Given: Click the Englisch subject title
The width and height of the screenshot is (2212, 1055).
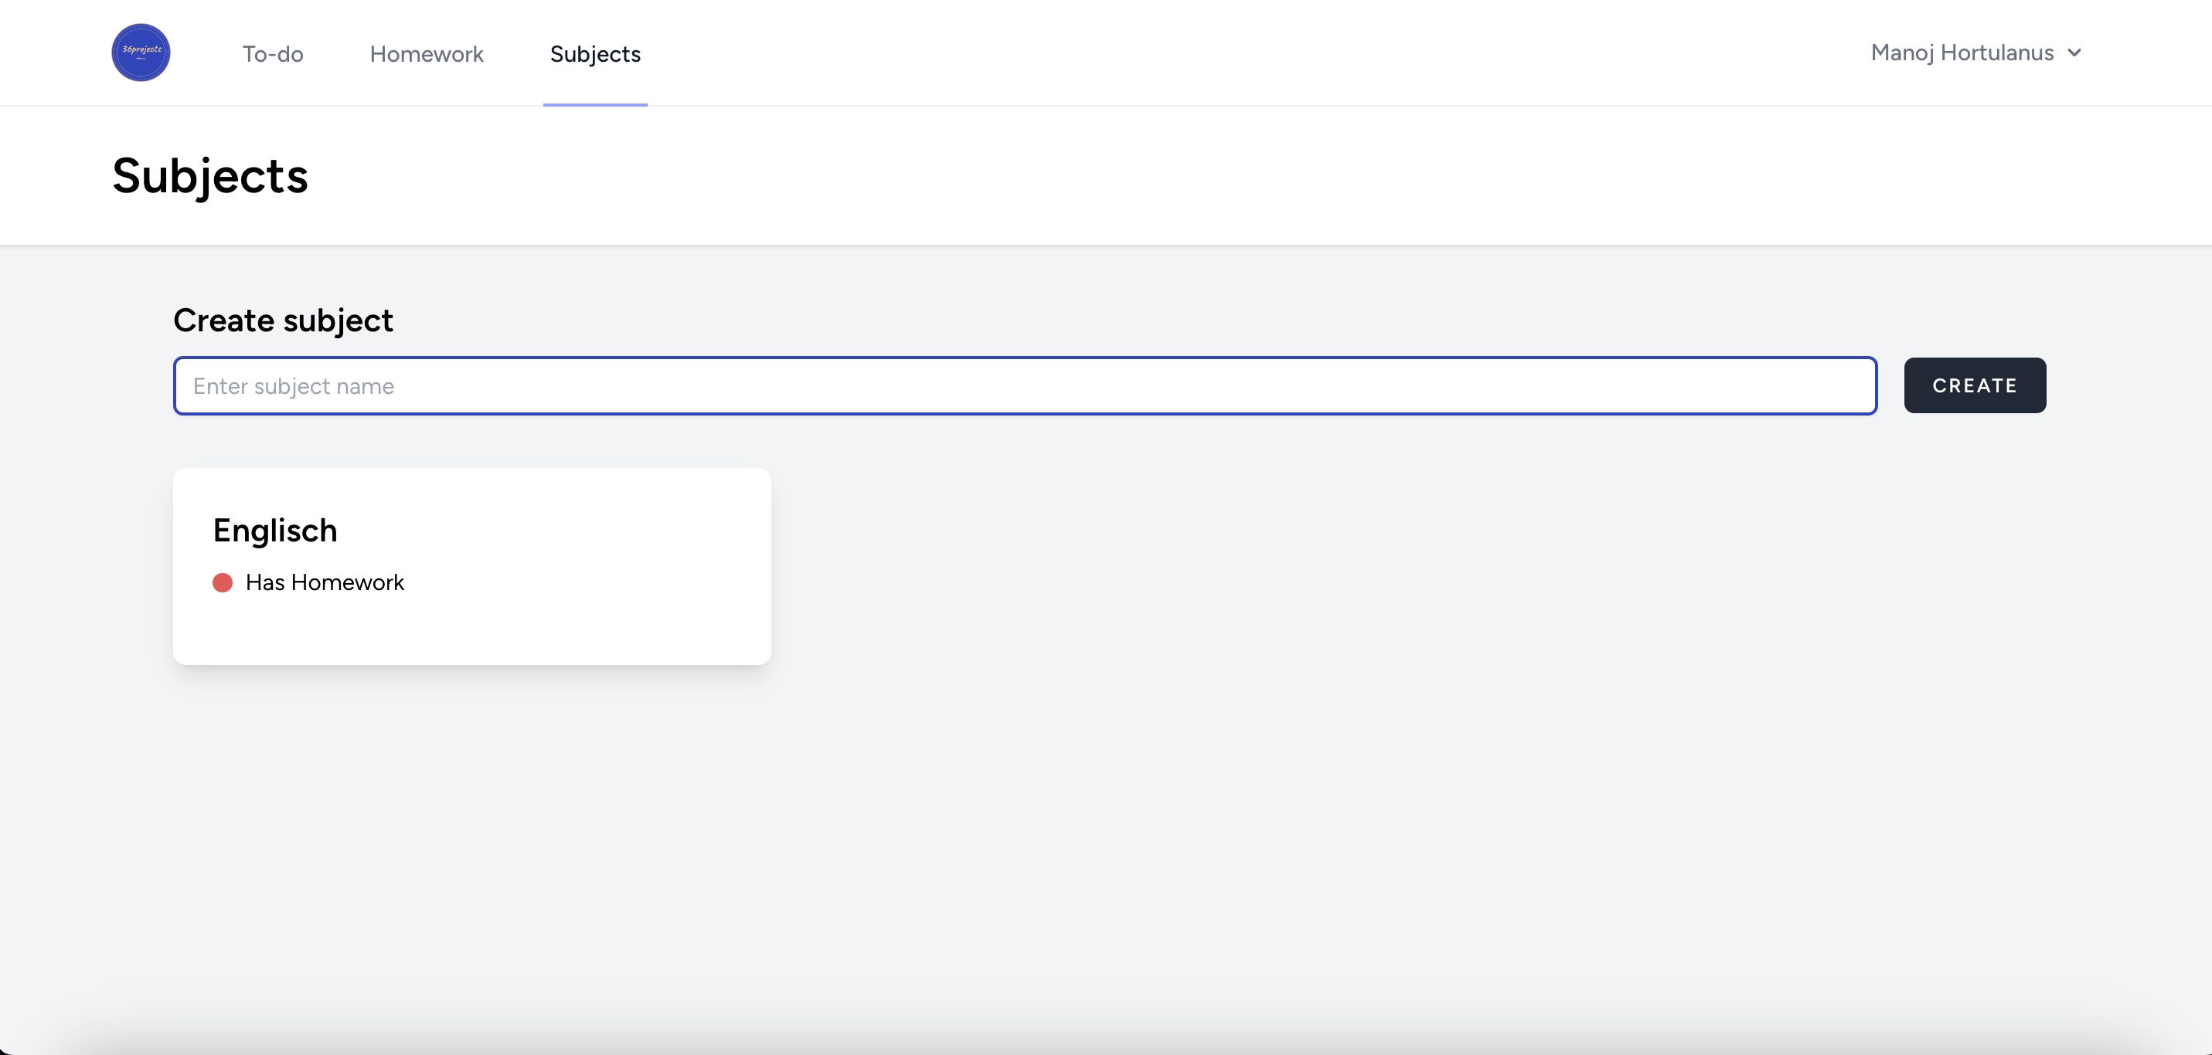Looking at the screenshot, I should [275, 531].
